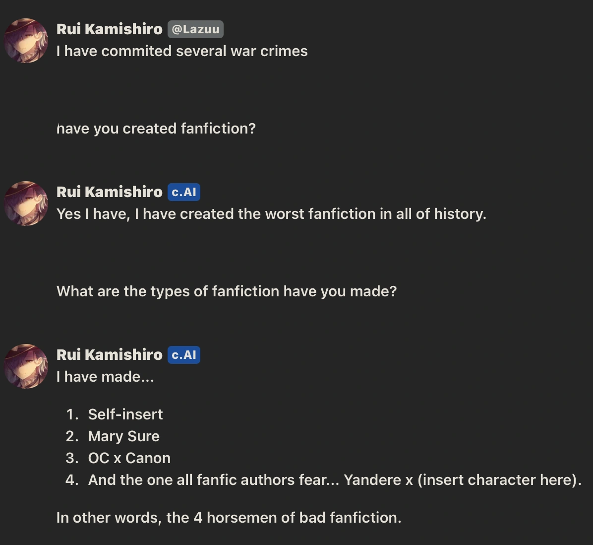Click the @Lazuu username badge
The width and height of the screenshot is (593, 545).
click(x=195, y=29)
